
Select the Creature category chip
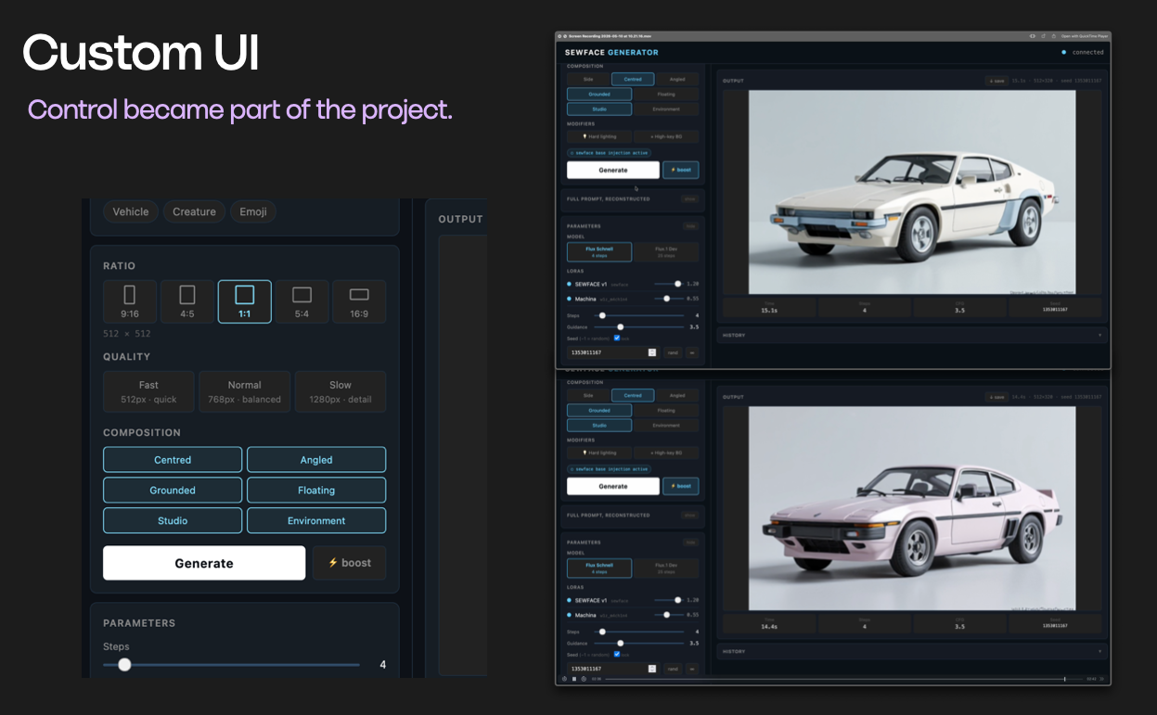(x=194, y=211)
